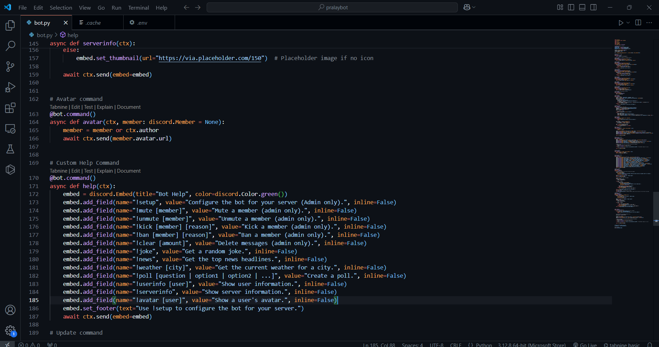
Task: Expand the Run Python File dropdown arrow
Action: [x=628, y=23]
